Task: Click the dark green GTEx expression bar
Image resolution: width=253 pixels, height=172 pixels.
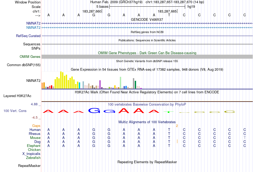Action: point(135,85)
